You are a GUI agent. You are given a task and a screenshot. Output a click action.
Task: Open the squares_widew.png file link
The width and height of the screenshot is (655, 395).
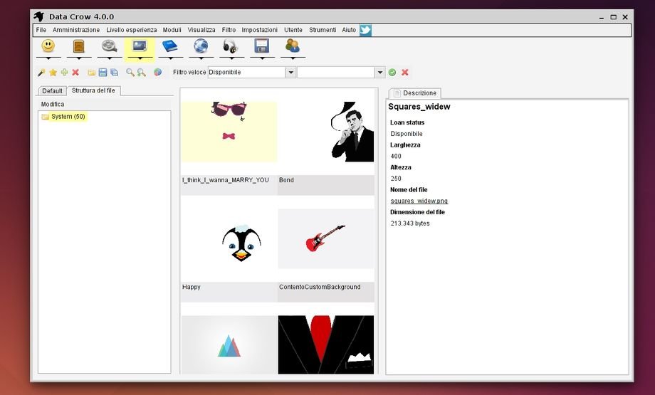419,201
